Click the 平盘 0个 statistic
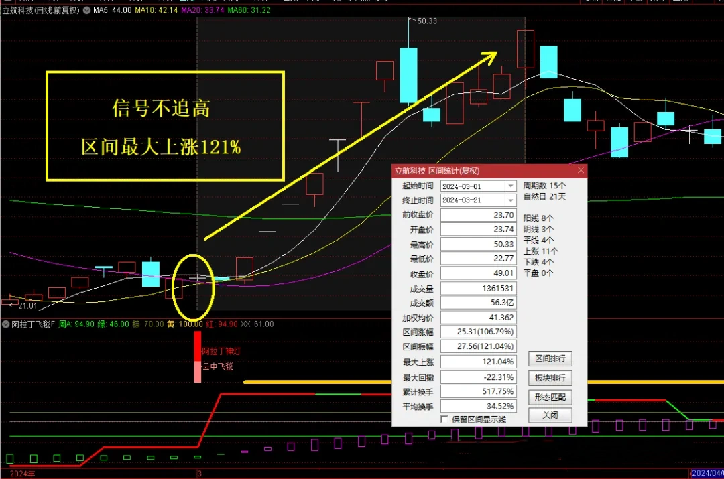The width and height of the screenshot is (724, 479). (x=538, y=273)
